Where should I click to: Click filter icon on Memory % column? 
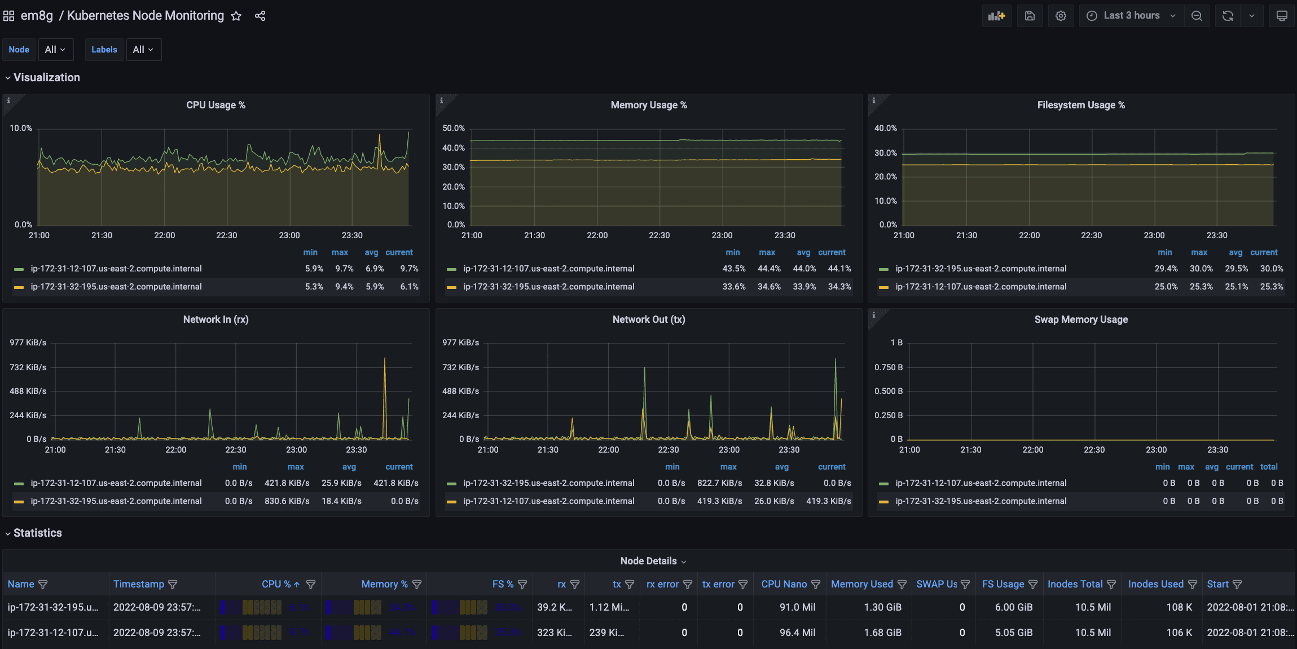coord(417,585)
